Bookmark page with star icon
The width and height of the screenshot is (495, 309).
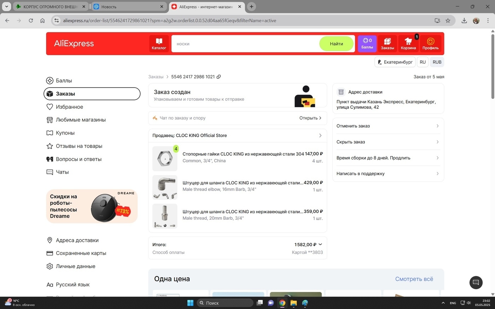[x=448, y=20]
